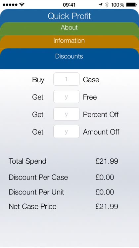Tap the Amount Off input field
The height and width of the screenshot is (248, 139).
(66, 131)
